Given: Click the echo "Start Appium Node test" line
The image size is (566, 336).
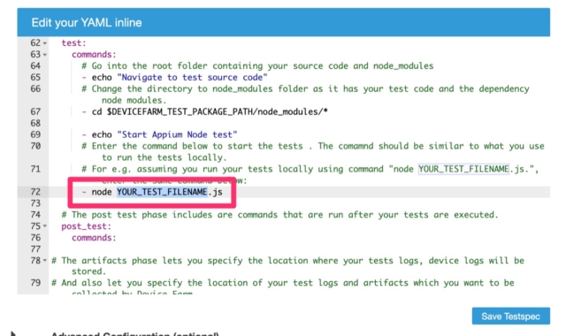Looking at the screenshot, I should (159, 134).
